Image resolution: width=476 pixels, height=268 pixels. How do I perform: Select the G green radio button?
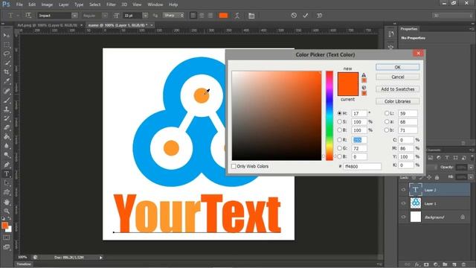pos(339,148)
